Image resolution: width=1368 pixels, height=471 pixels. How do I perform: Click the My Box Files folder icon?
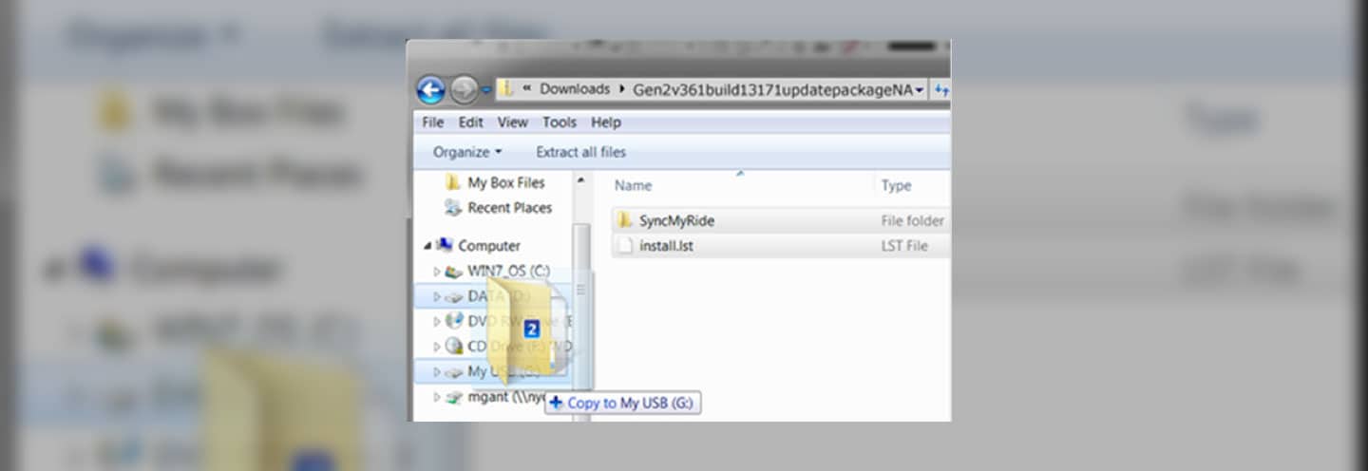[x=453, y=182]
